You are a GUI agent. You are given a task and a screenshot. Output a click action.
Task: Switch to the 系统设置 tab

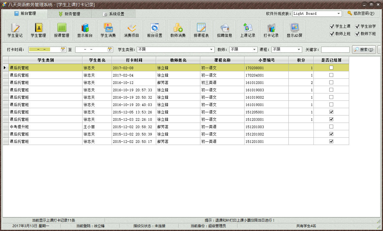click(x=113, y=14)
